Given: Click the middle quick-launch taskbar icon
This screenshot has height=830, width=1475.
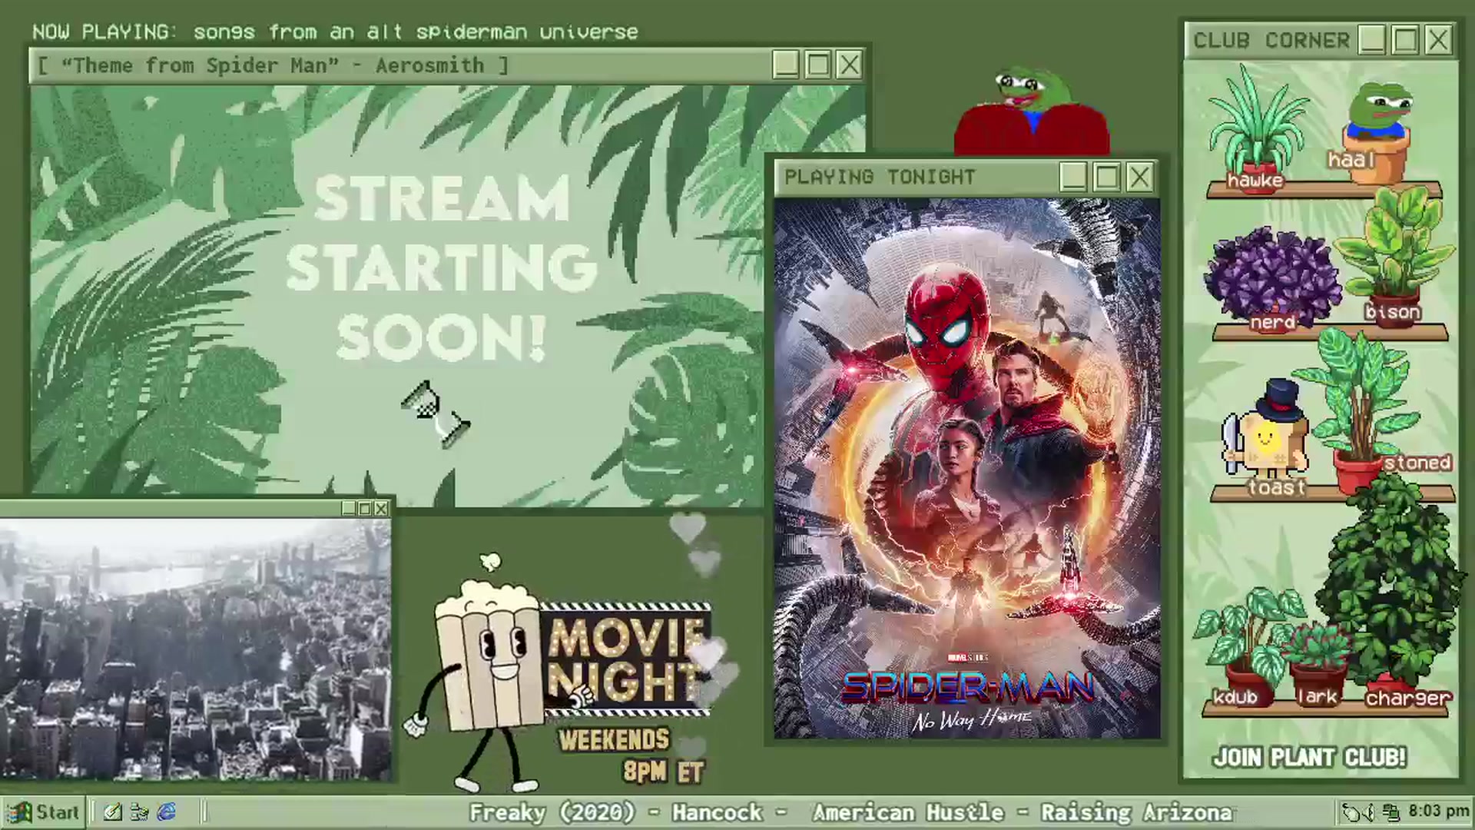Looking at the screenshot, I should 139,812.
